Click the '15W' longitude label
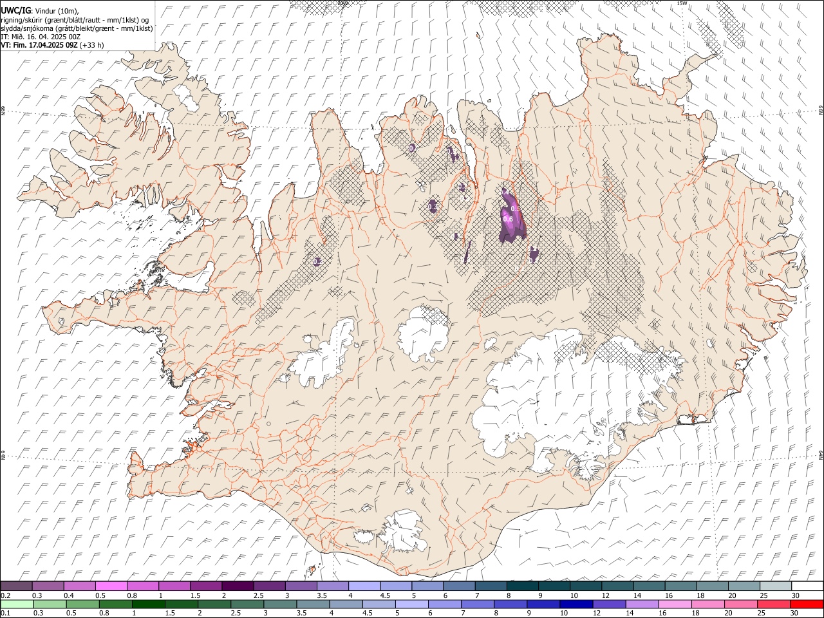Viewport: 824px width, 618px height. (682, 3)
